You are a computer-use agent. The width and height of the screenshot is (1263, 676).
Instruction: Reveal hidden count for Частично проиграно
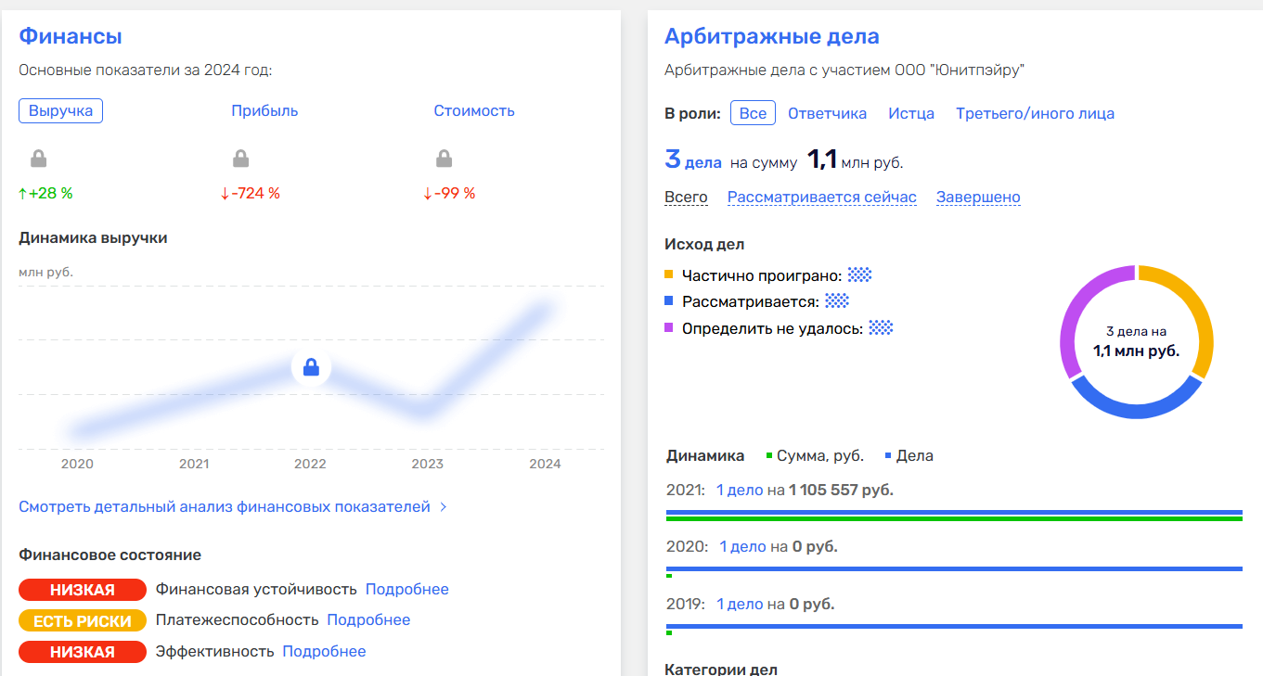[x=859, y=274]
